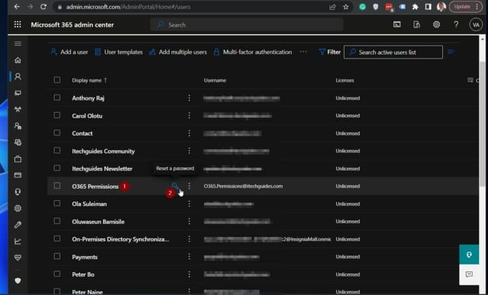Open more actions for Contact
The height and width of the screenshot is (295, 488).
coord(189,133)
